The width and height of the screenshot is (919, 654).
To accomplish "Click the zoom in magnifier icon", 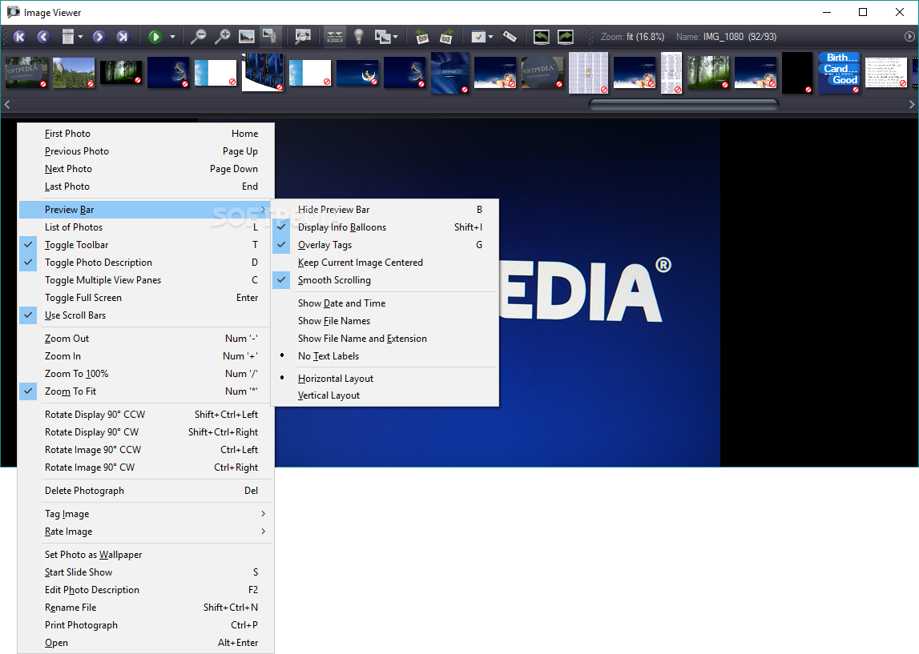I will [222, 37].
